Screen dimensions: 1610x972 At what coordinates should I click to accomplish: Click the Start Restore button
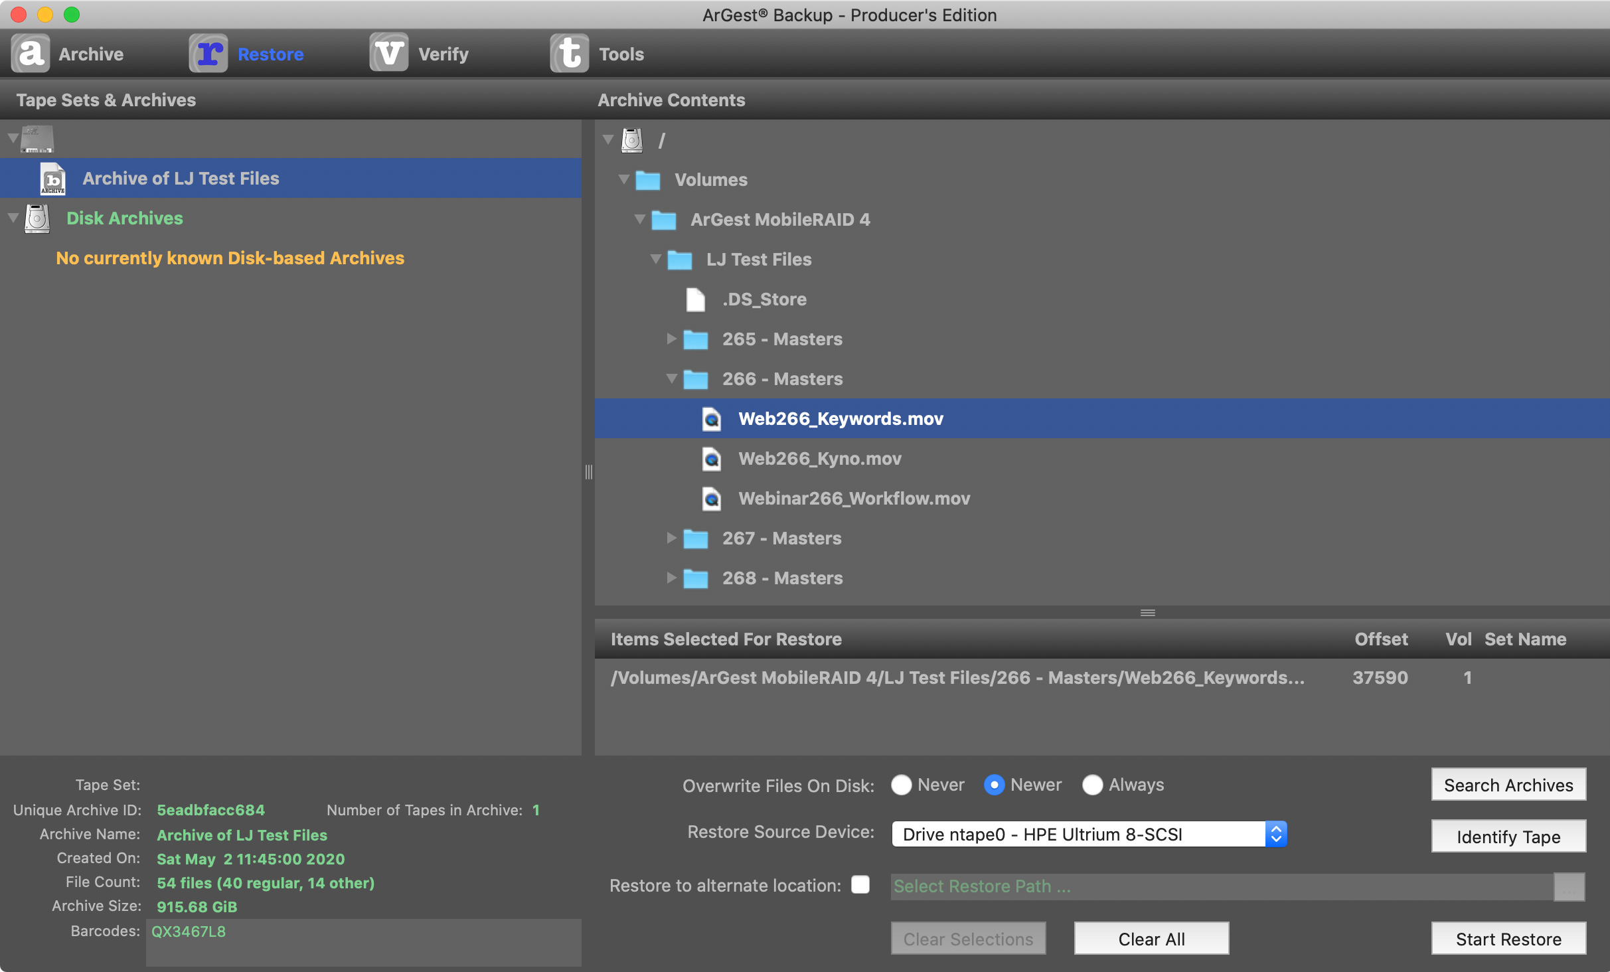point(1508,939)
